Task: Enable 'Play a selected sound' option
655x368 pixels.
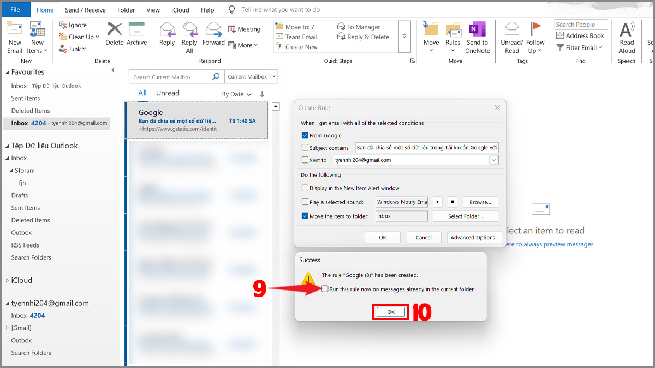Action: (x=305, y=202)
